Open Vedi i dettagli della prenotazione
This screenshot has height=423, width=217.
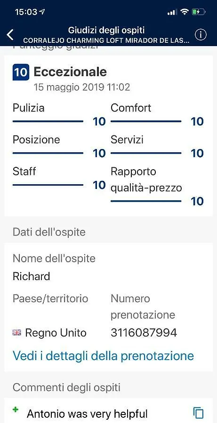(x=103, y=356)
